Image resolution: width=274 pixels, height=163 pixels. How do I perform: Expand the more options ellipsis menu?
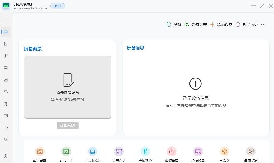(263, 25)
